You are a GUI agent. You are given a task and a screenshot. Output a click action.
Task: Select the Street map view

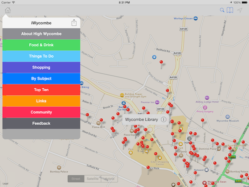point(76,179)
